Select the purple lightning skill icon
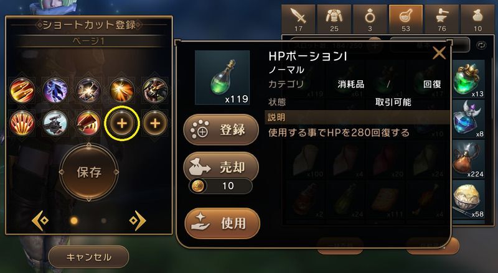This screenshot has height=273, width=498. point(55,90)
